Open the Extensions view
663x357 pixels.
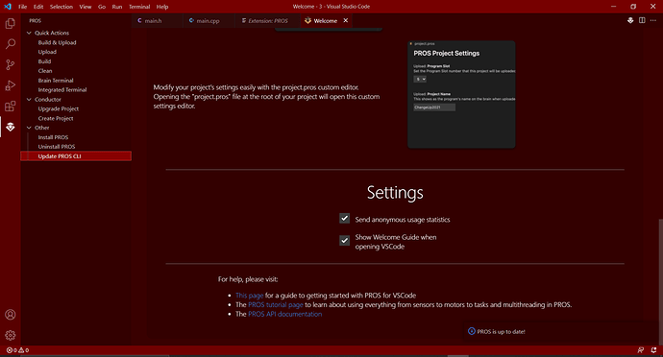(11, 106)
